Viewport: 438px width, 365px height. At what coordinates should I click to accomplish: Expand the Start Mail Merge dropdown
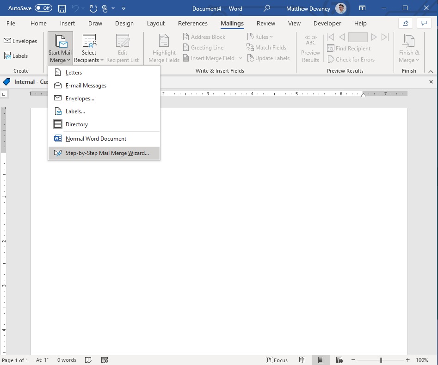pos(60,49)
